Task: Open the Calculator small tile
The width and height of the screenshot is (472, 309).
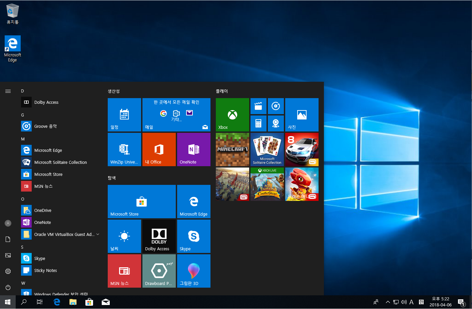Action: [x=259, y=123]
